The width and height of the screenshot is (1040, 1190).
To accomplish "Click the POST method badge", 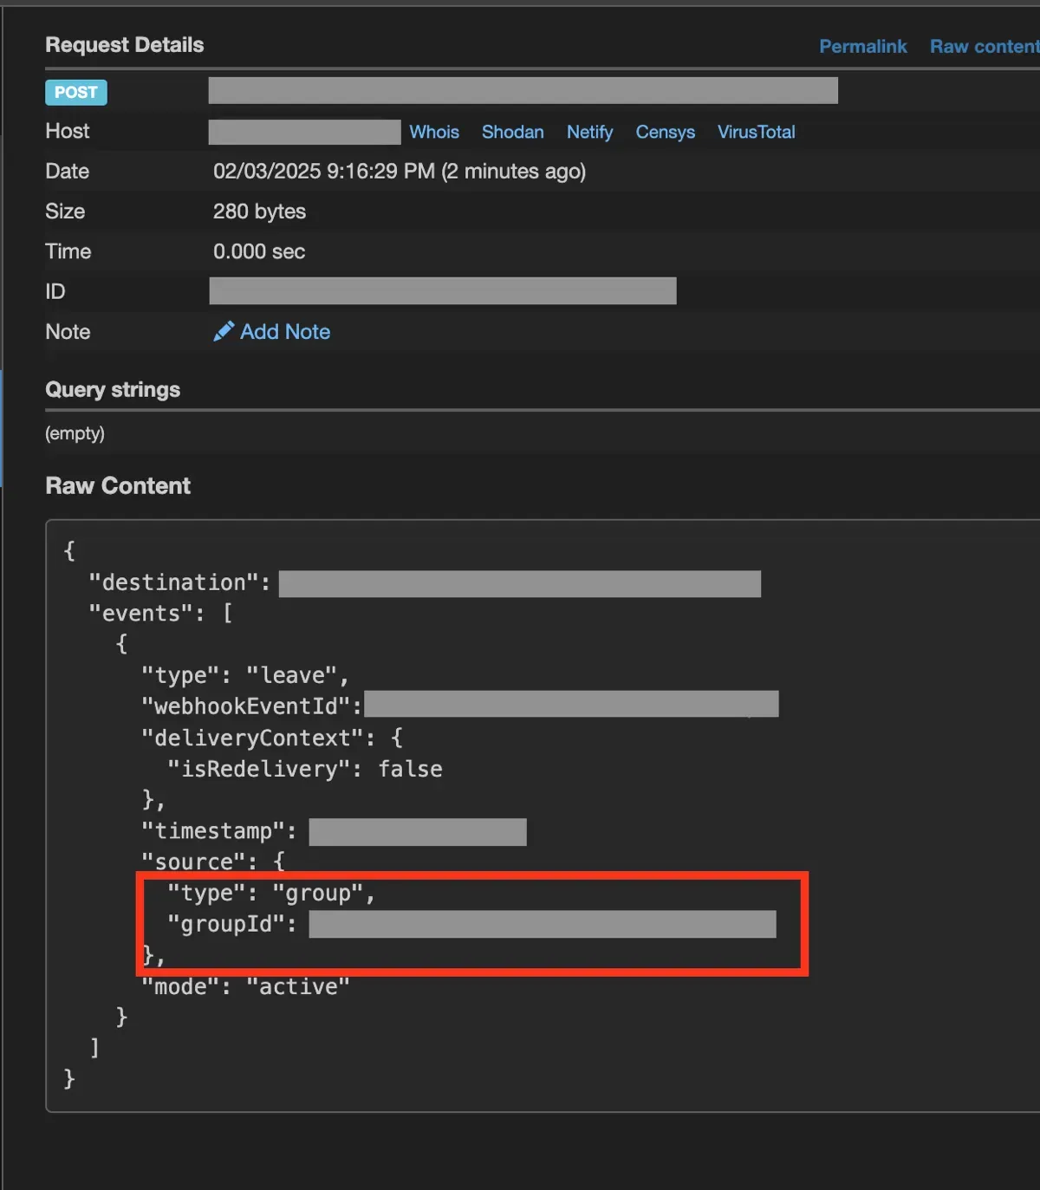I will pos(75,92).
